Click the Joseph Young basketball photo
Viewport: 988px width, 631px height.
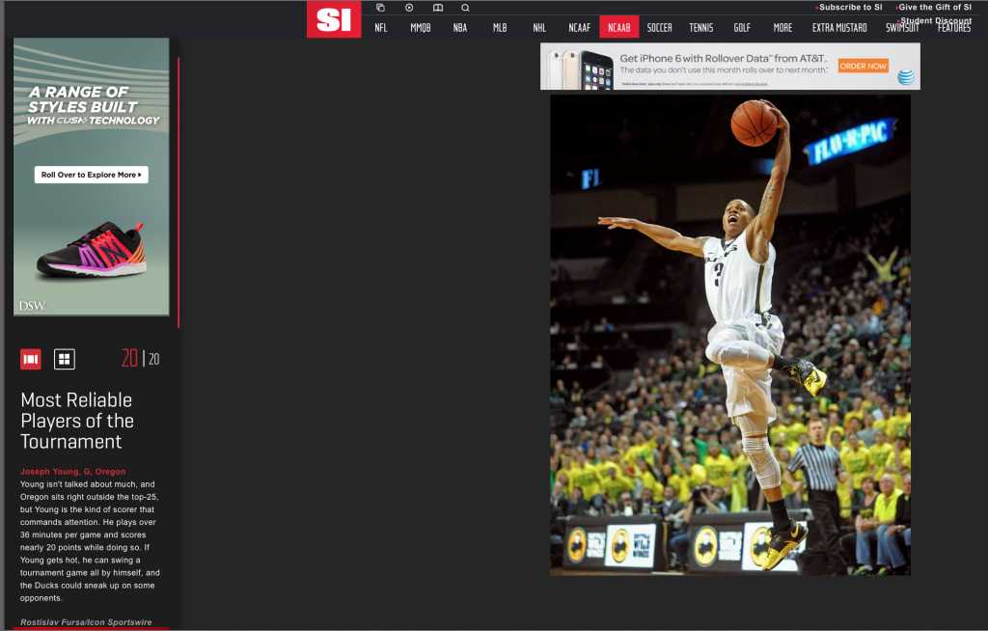click(729, 335)
